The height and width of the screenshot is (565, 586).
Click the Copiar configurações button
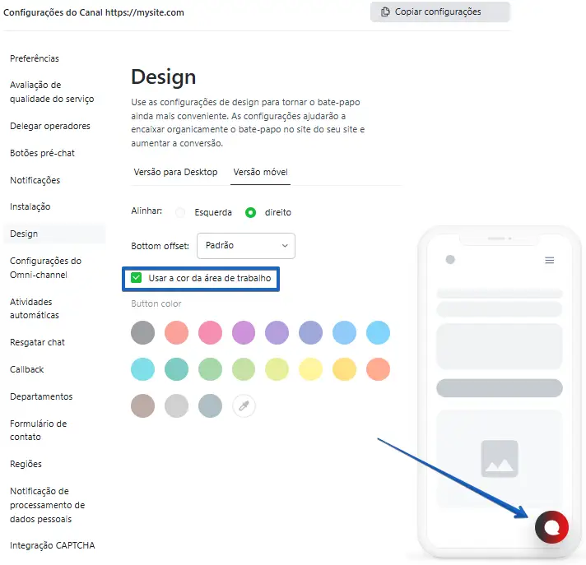pyautogui.click(x=439, y=12)
